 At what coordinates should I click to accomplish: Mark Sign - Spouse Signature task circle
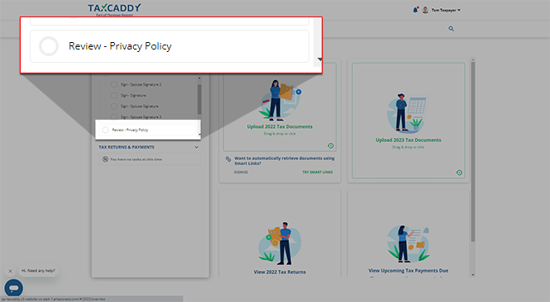[113, 106]
